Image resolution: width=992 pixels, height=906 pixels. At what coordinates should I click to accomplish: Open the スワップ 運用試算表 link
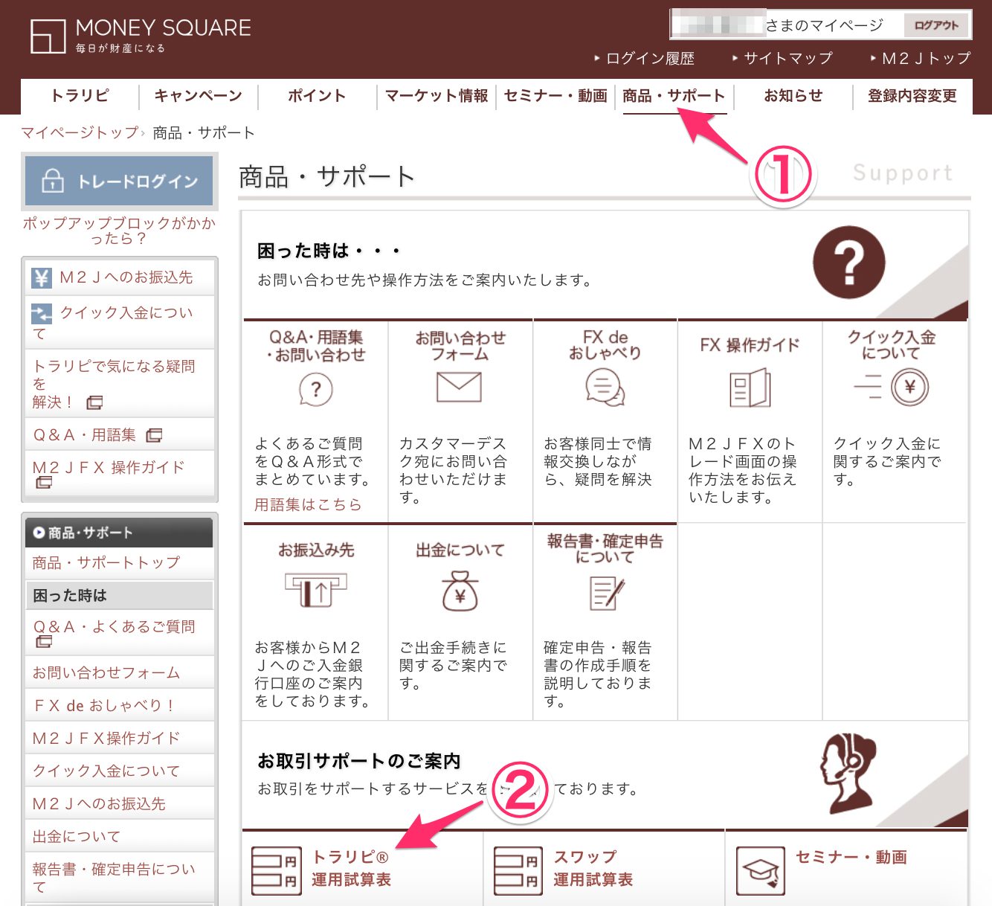tap(593, 868)
